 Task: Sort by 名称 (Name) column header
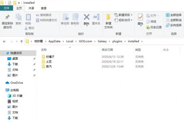coord(44,50)
